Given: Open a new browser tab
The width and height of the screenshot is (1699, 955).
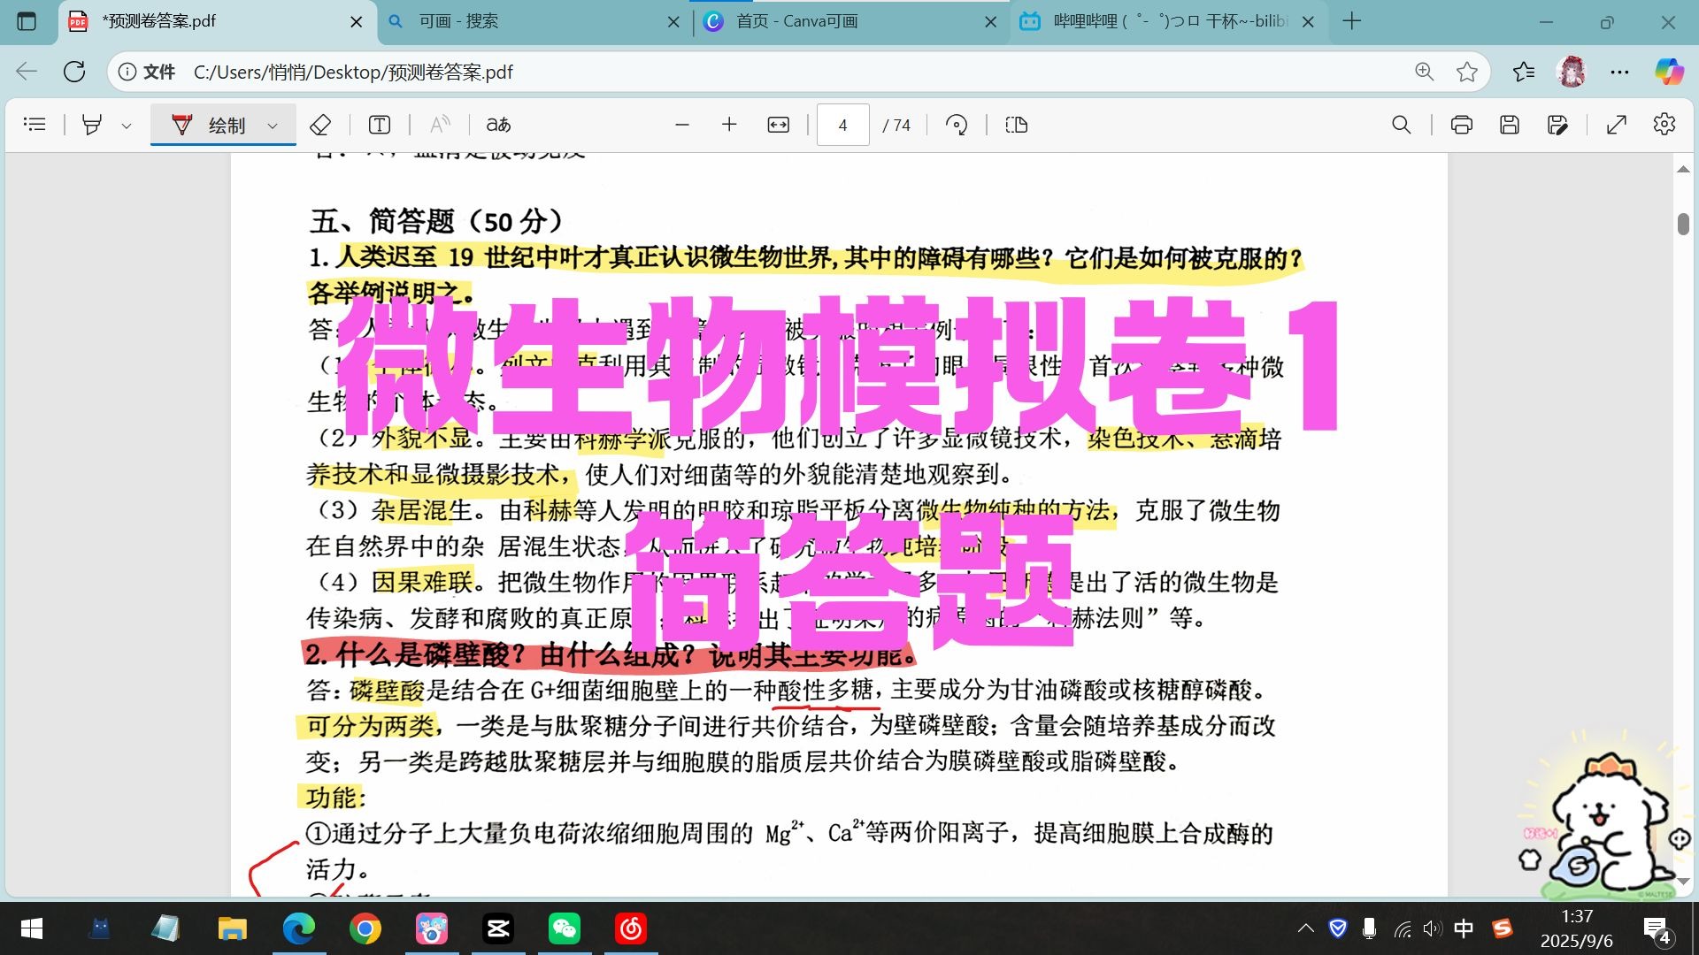Looking at the screenshot, I should click(x=1351, y=21).
